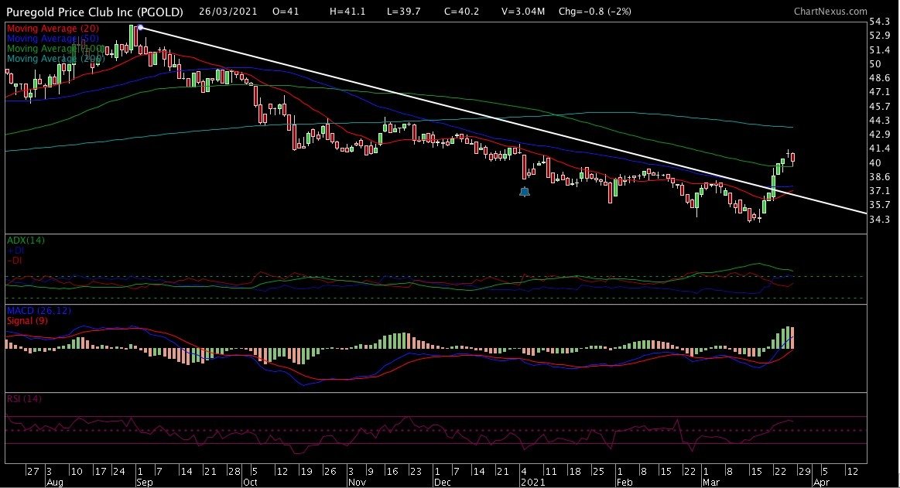Select the white trendline's starting anchor point
Viewport: 900px width, 488px height.
point(141,27)
